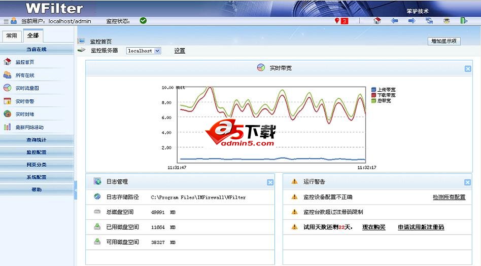Click the 申请试用版注册码 link
The height and width of the screenshot is (266, 481).
[421, 227]
